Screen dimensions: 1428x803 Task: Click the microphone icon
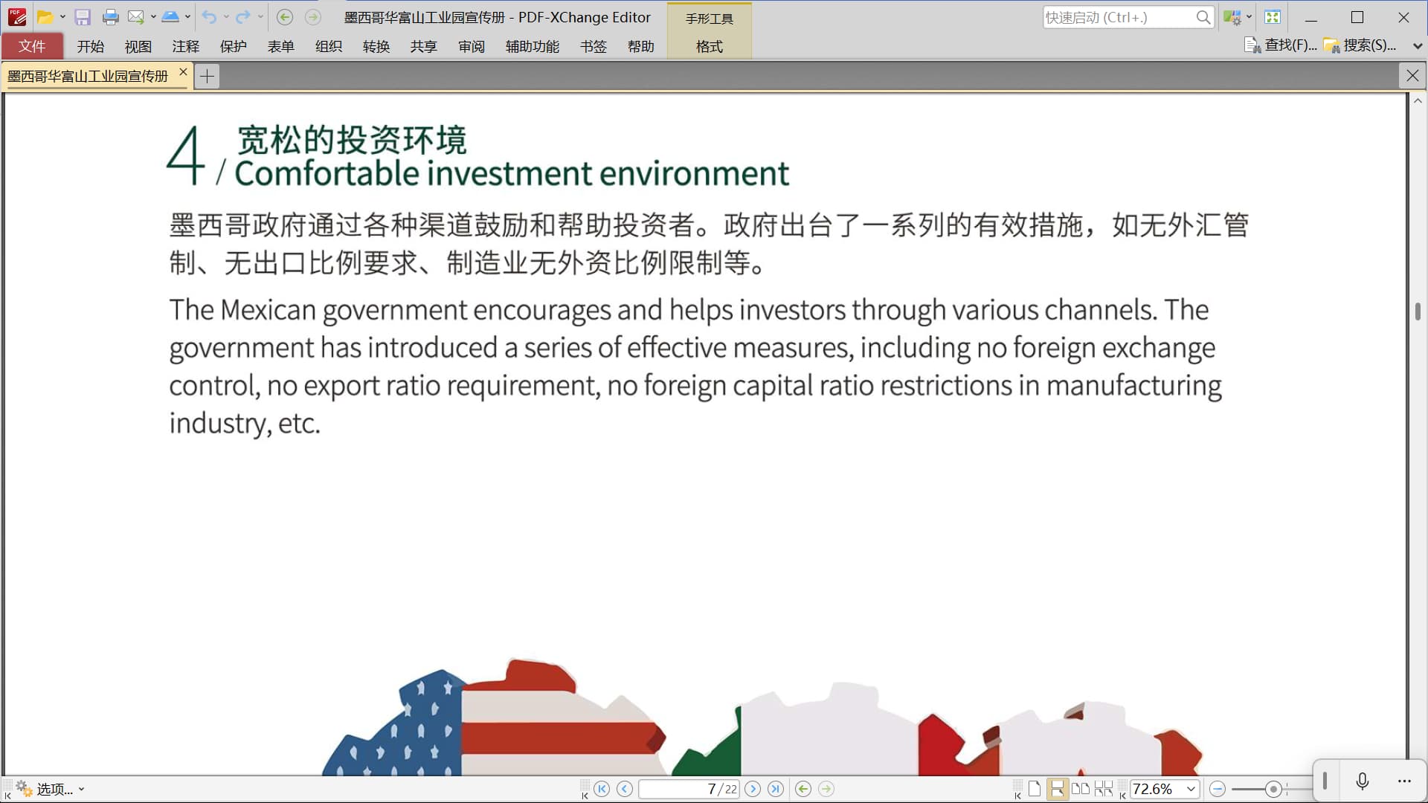pyautogui.click(x=1362, y=781)
